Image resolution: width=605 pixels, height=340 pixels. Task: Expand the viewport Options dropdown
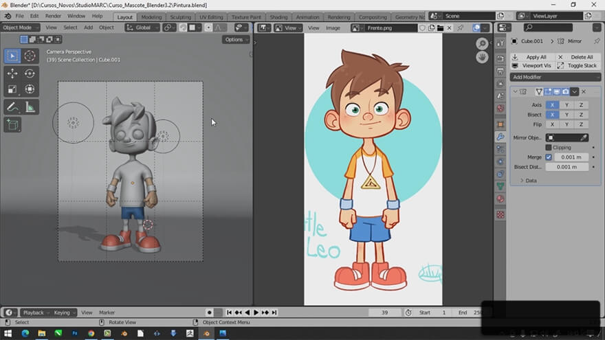(236, 40)
